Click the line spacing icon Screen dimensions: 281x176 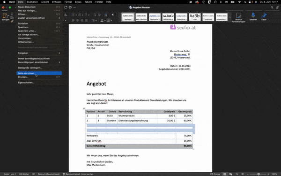point(93,20)
